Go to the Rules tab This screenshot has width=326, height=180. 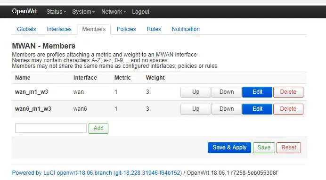pos(154,29)
